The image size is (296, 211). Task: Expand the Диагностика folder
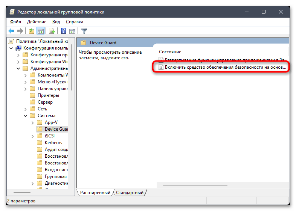point(33,183)
